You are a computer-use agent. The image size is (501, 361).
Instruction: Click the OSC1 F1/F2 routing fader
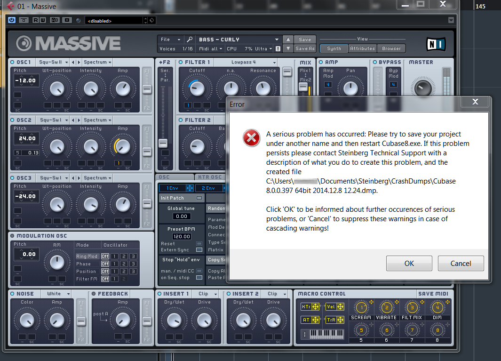(147, 89)
